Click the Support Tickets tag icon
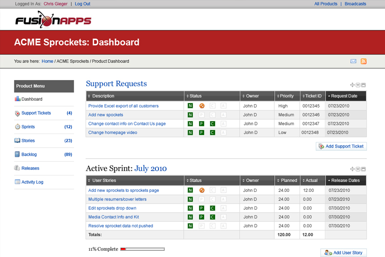 point(17,113)
